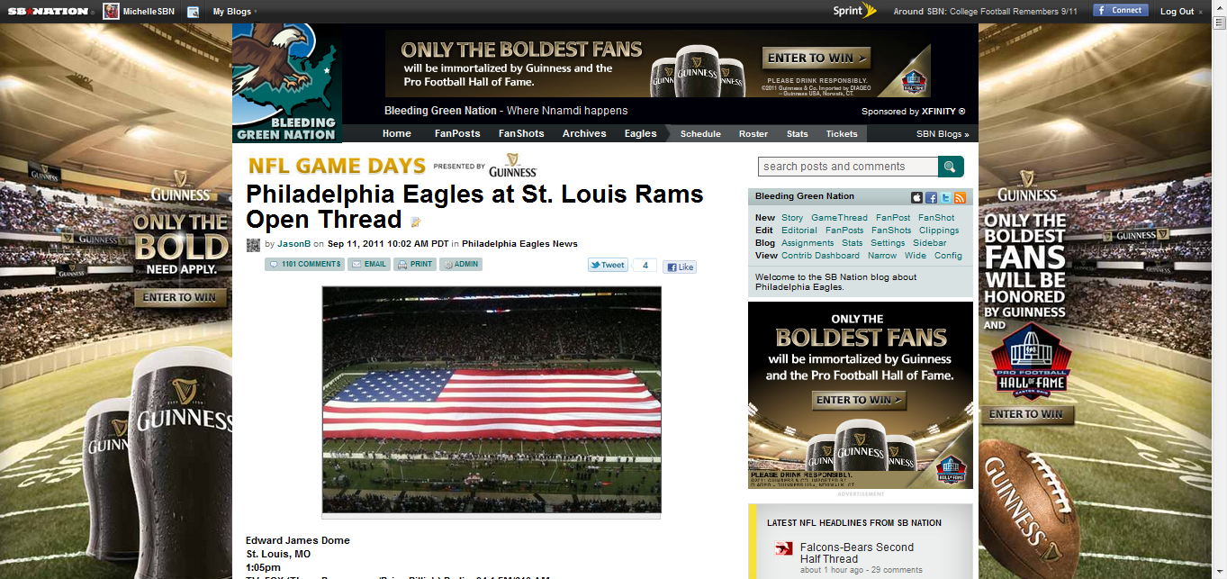
Task: Click the Facebook Like button
Action: 680,267
